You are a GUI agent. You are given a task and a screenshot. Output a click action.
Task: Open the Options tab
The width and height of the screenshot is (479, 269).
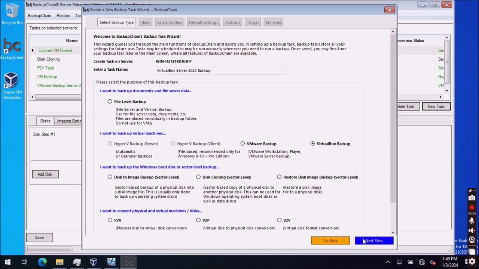point(233,22)
